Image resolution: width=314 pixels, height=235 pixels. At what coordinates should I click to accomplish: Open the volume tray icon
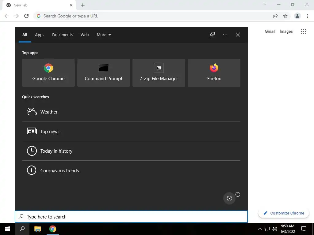(x=274, y=229)
